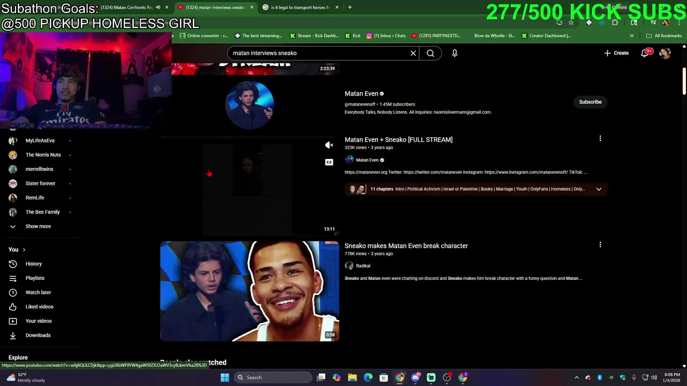Image resolution: width=687 pixels, height=386 pixels.
Task: Open more options for Sneako makes Matan break character
Action: (x=600, y=245)
